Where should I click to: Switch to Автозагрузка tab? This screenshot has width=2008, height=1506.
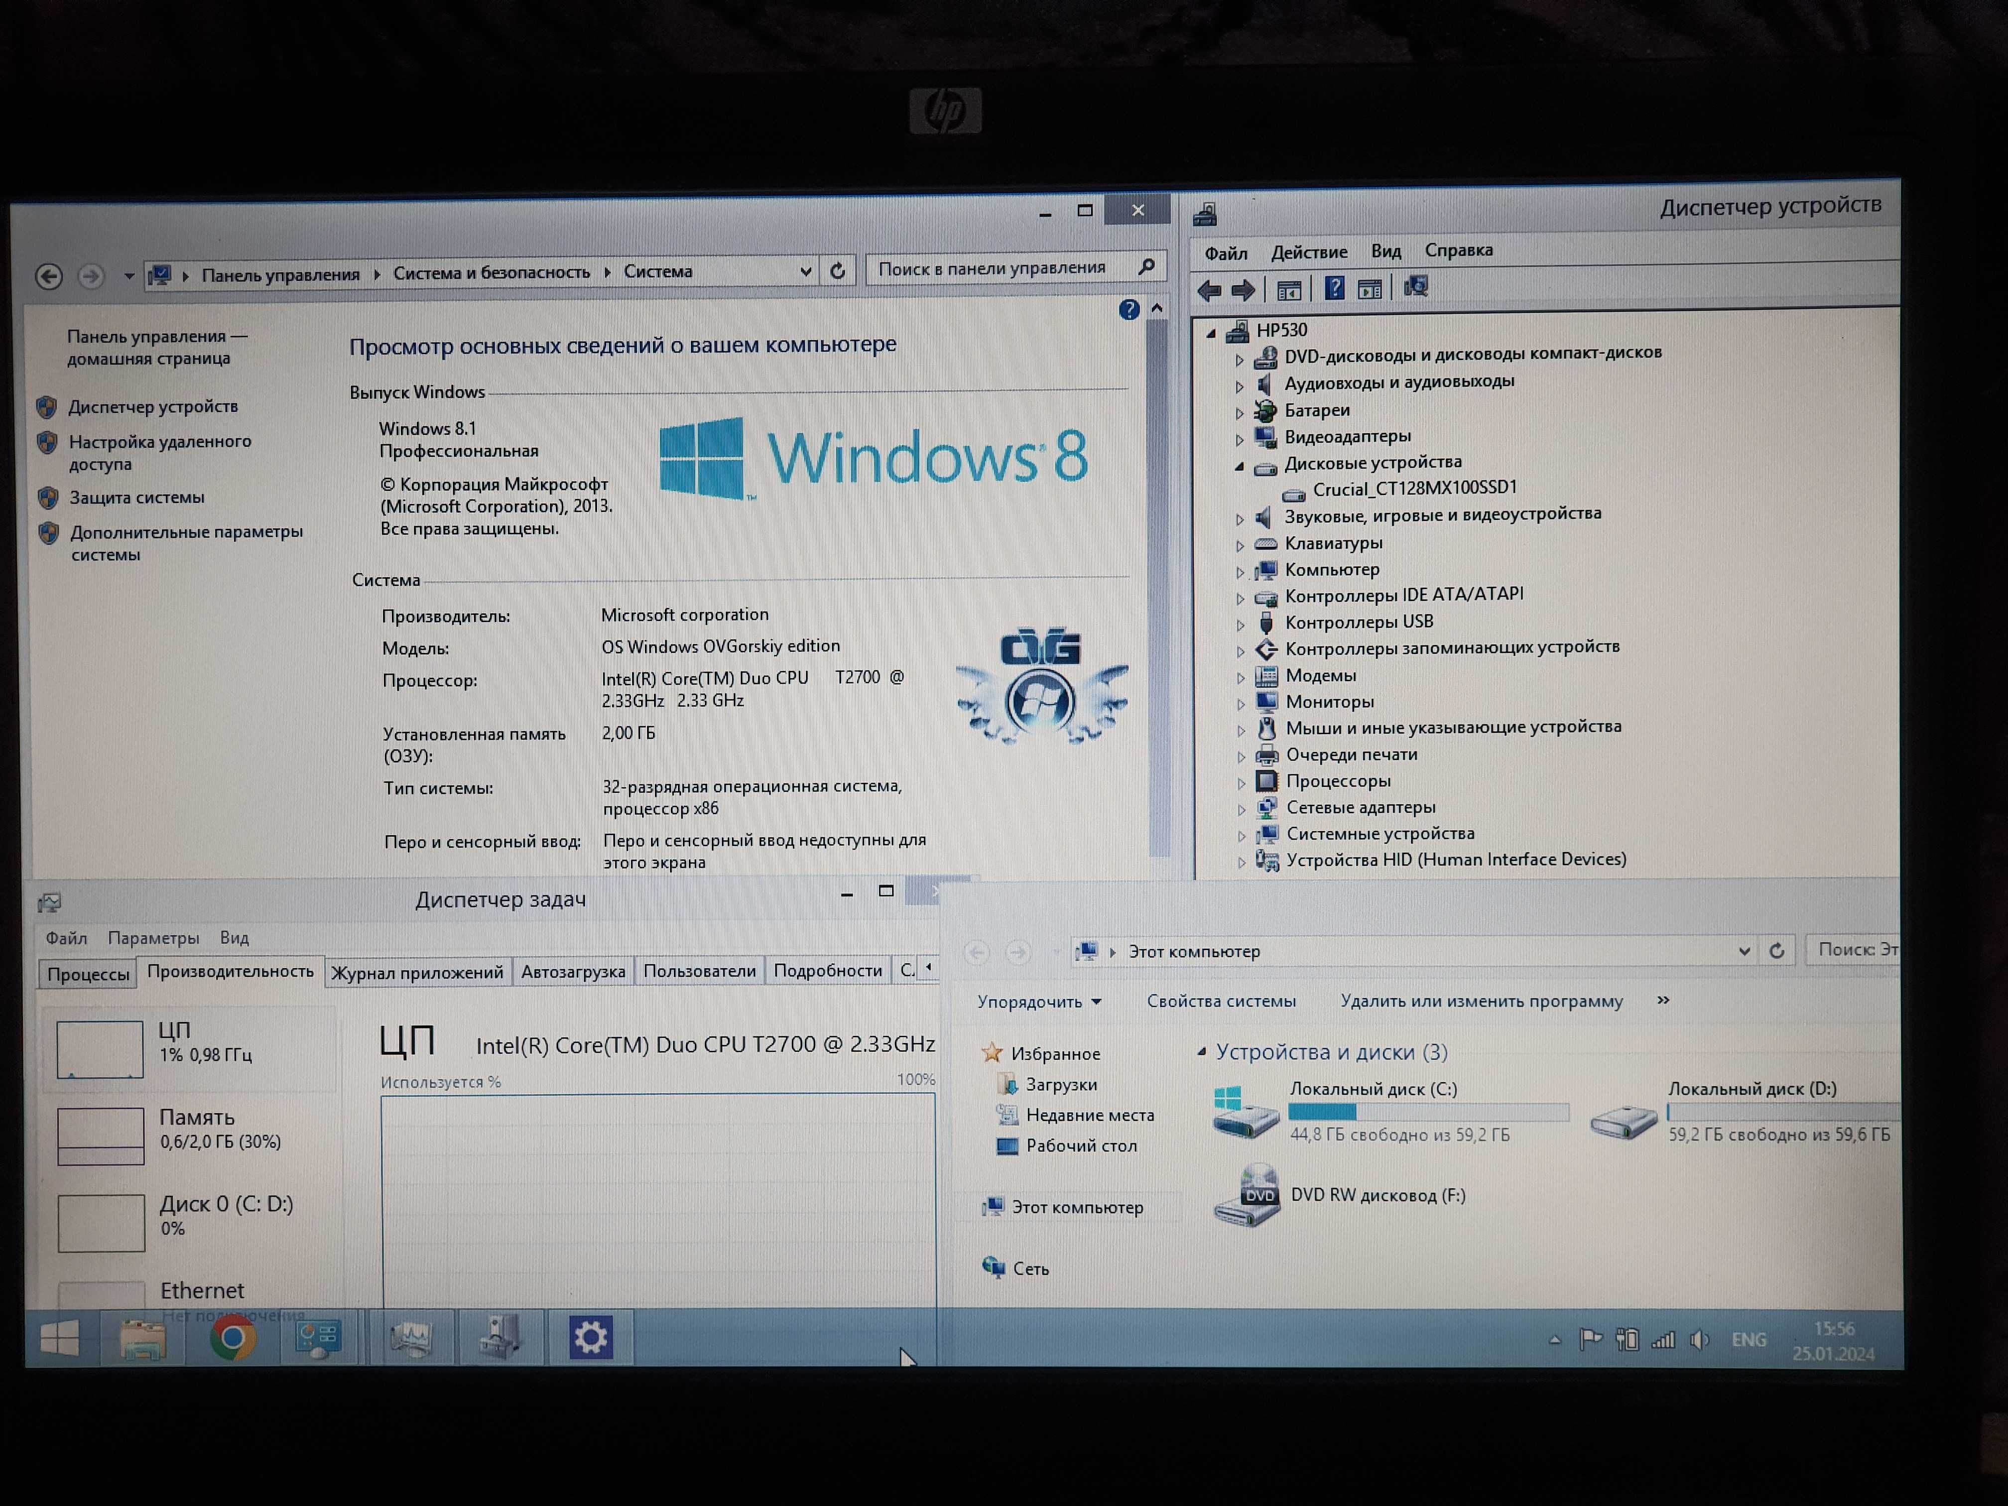click(x=573, y=971)
